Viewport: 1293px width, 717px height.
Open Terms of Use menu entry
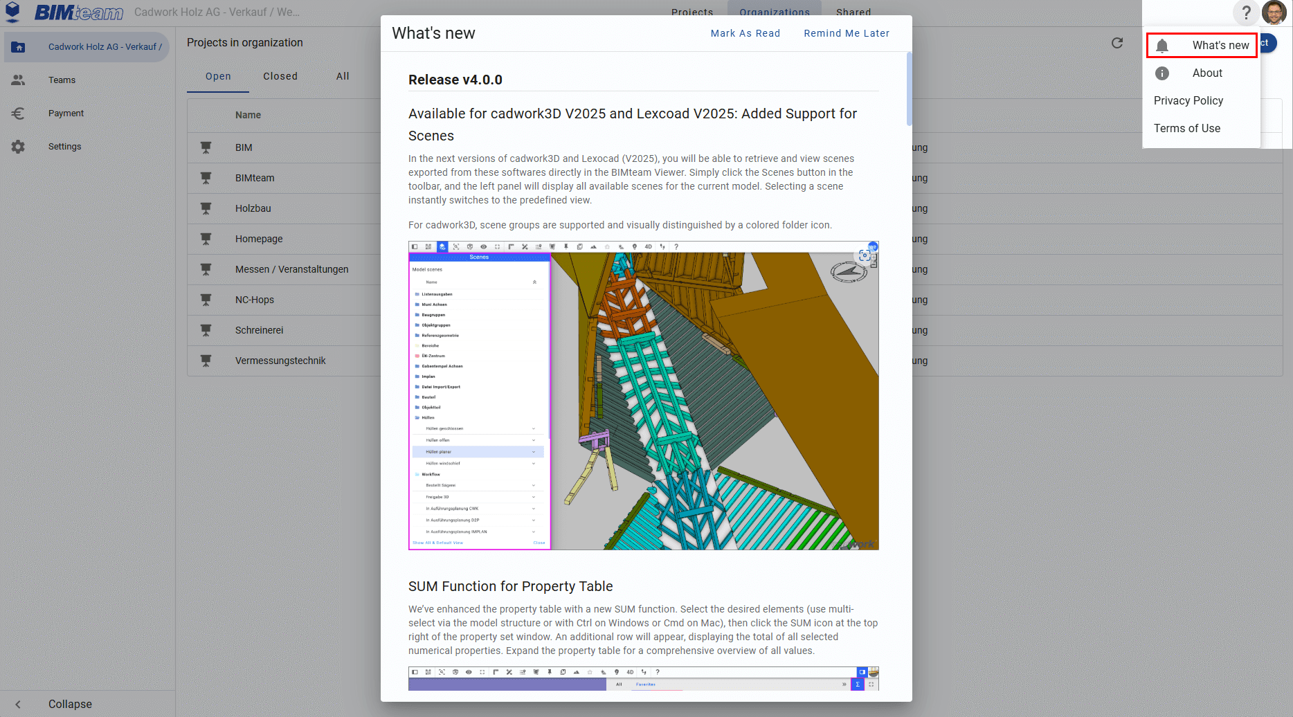1186,129
